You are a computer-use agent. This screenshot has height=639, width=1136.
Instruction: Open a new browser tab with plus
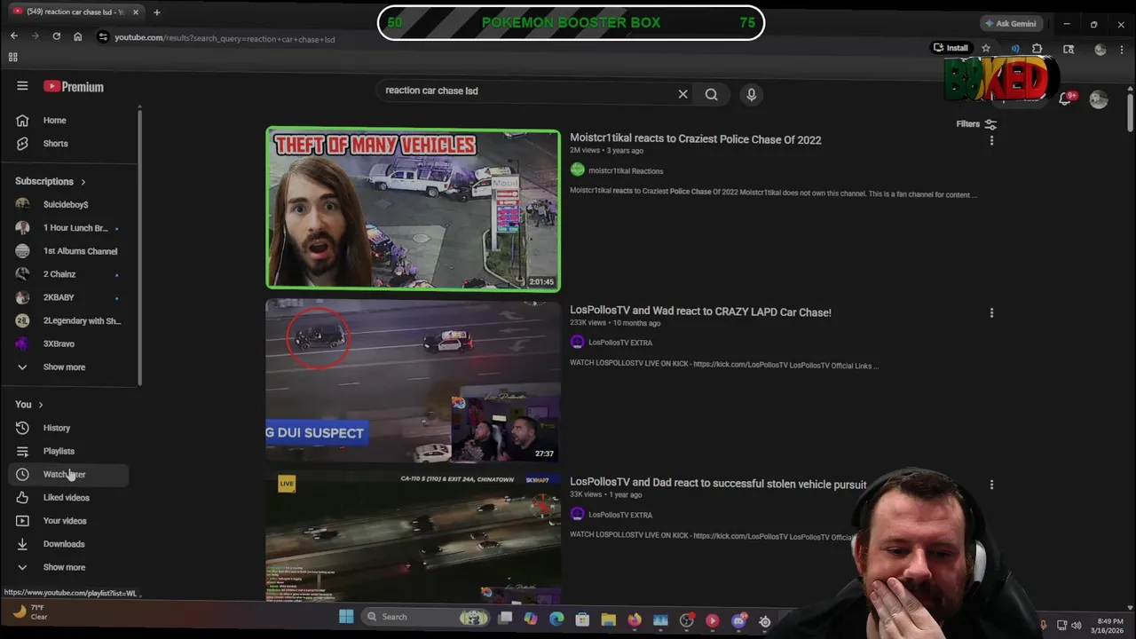(x=156, y=12)
